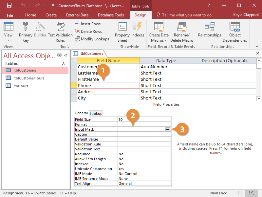Open the Lookup tab in Field Properties
Screen dimensions: 262x197
(96, 113)
